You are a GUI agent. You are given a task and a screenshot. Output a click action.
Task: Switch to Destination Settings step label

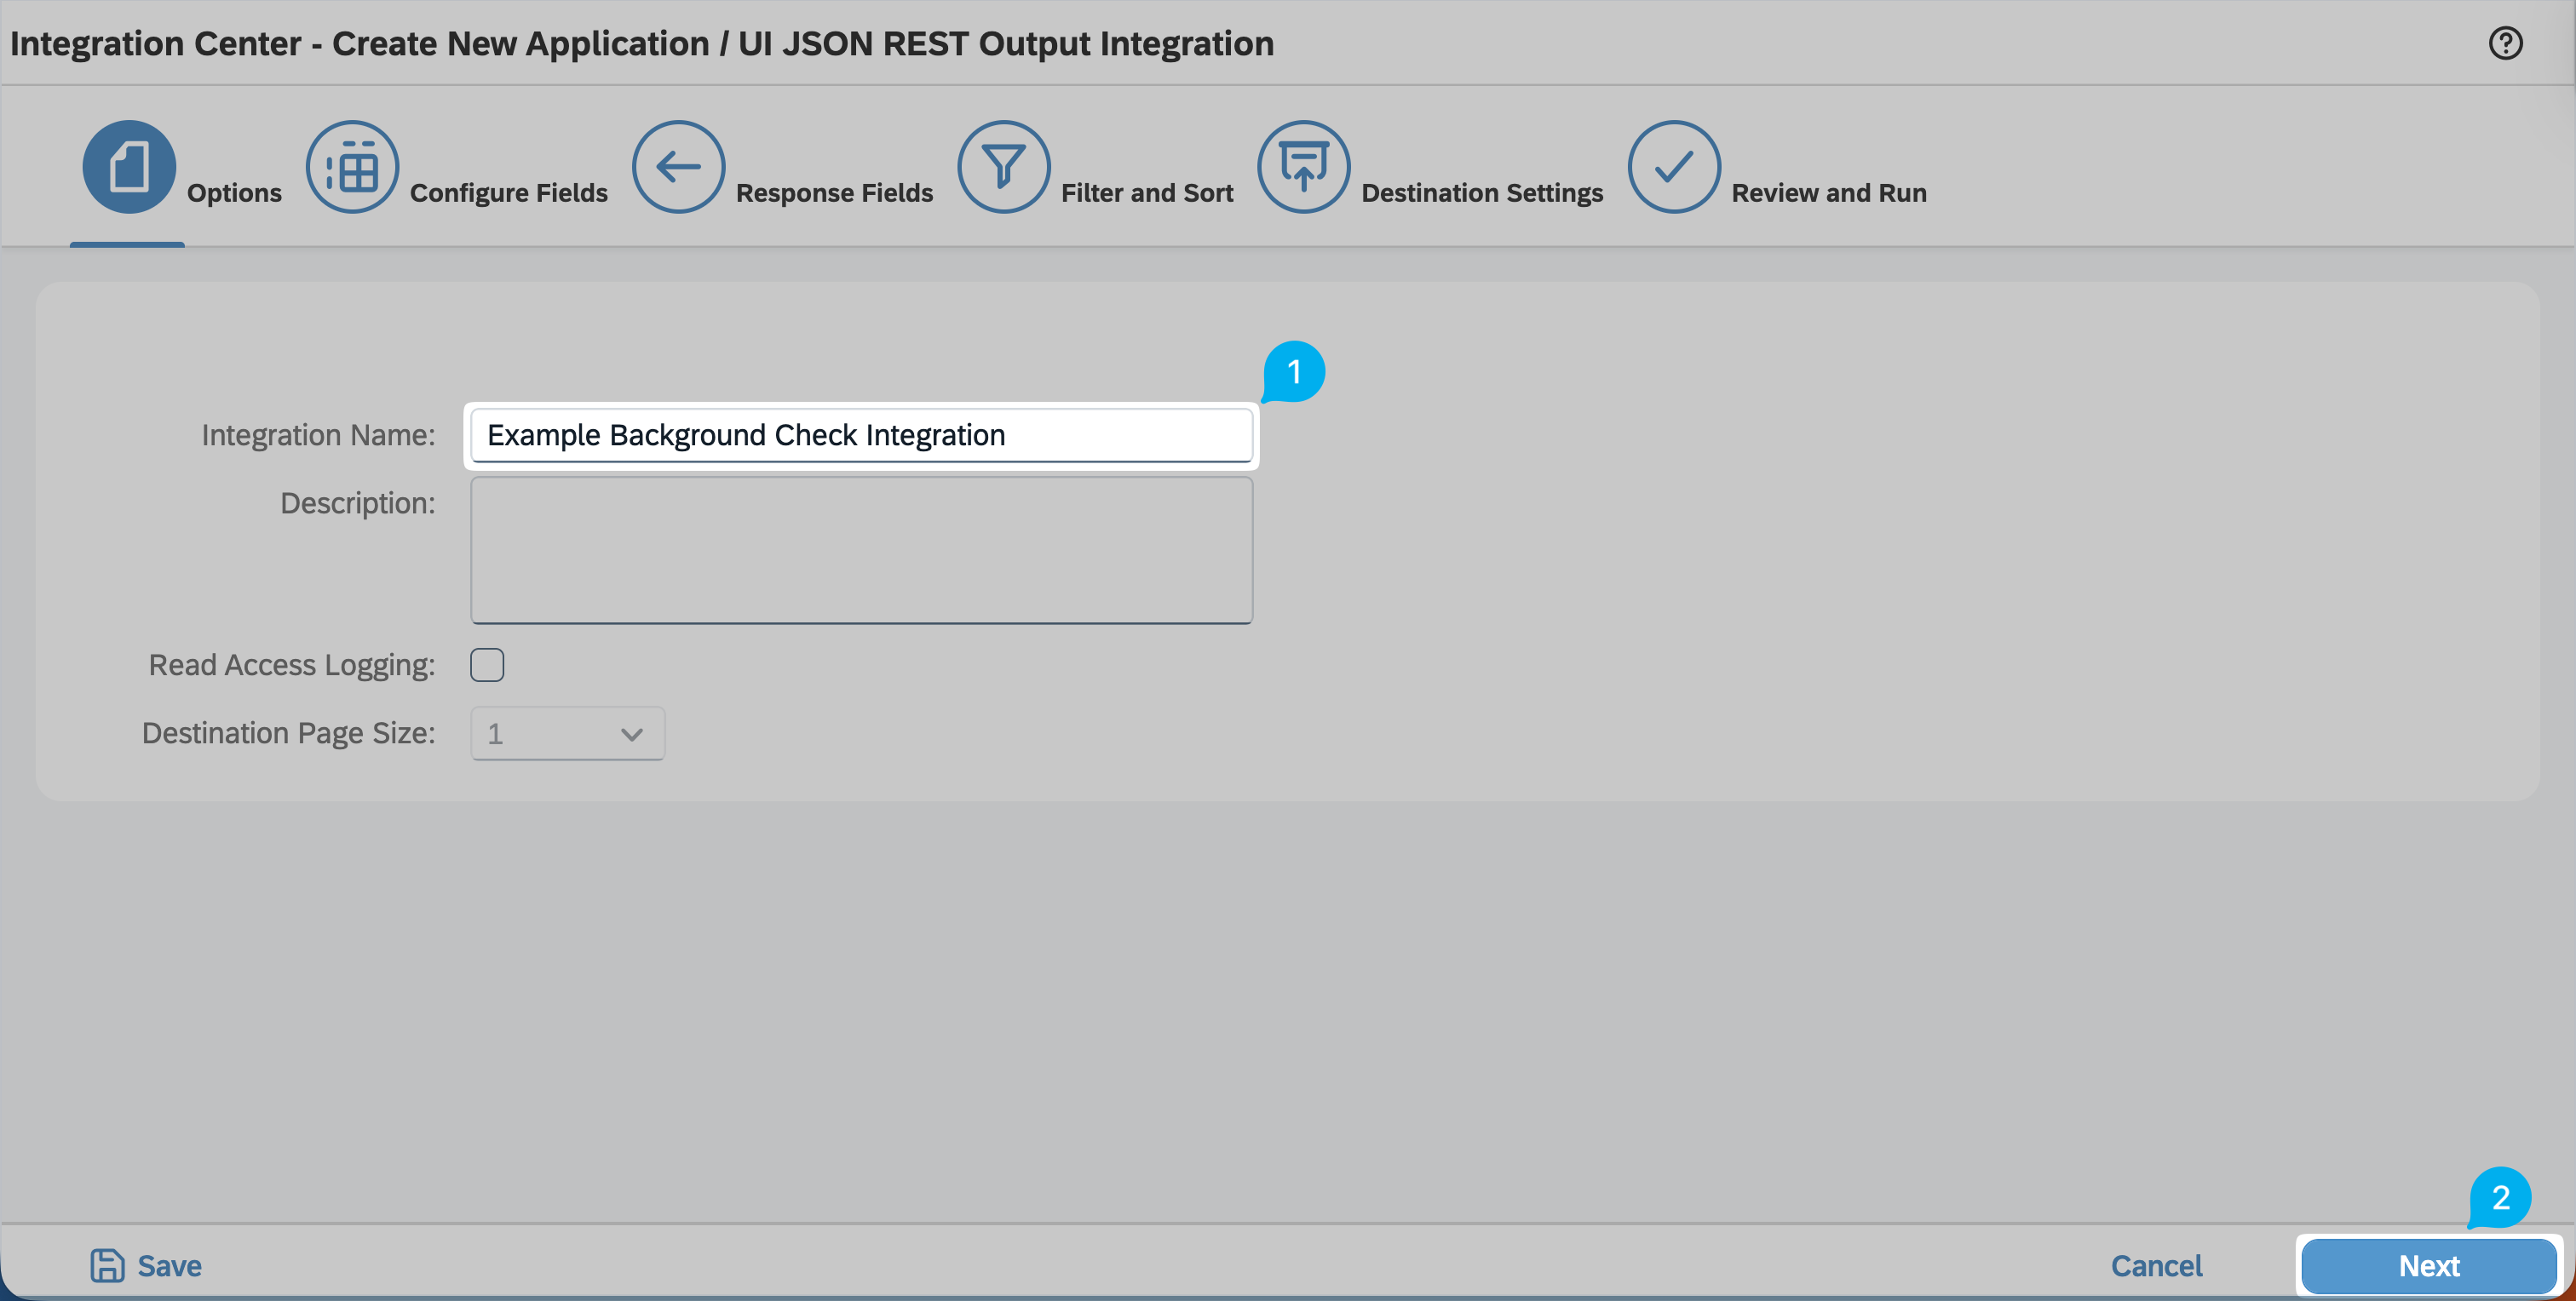pos(1481,193)
